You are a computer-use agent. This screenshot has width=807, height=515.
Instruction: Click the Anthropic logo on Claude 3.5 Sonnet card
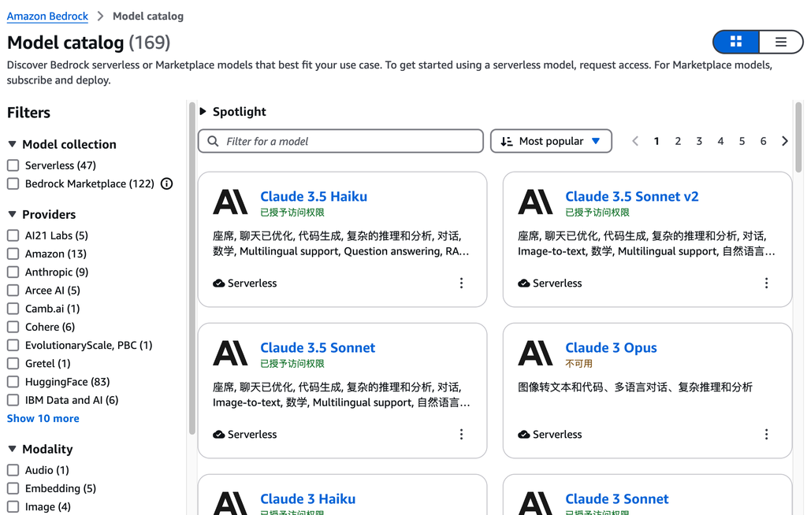click(230, 353)
